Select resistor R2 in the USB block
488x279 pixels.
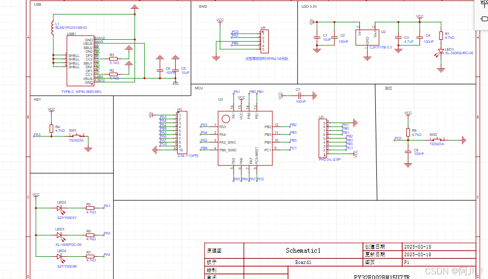[113, 74]
